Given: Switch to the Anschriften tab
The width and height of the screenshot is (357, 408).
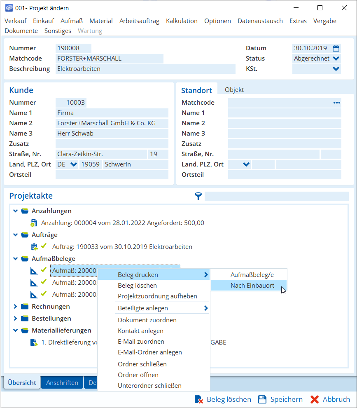Looking at the screenshot, I should pos(62,383).
